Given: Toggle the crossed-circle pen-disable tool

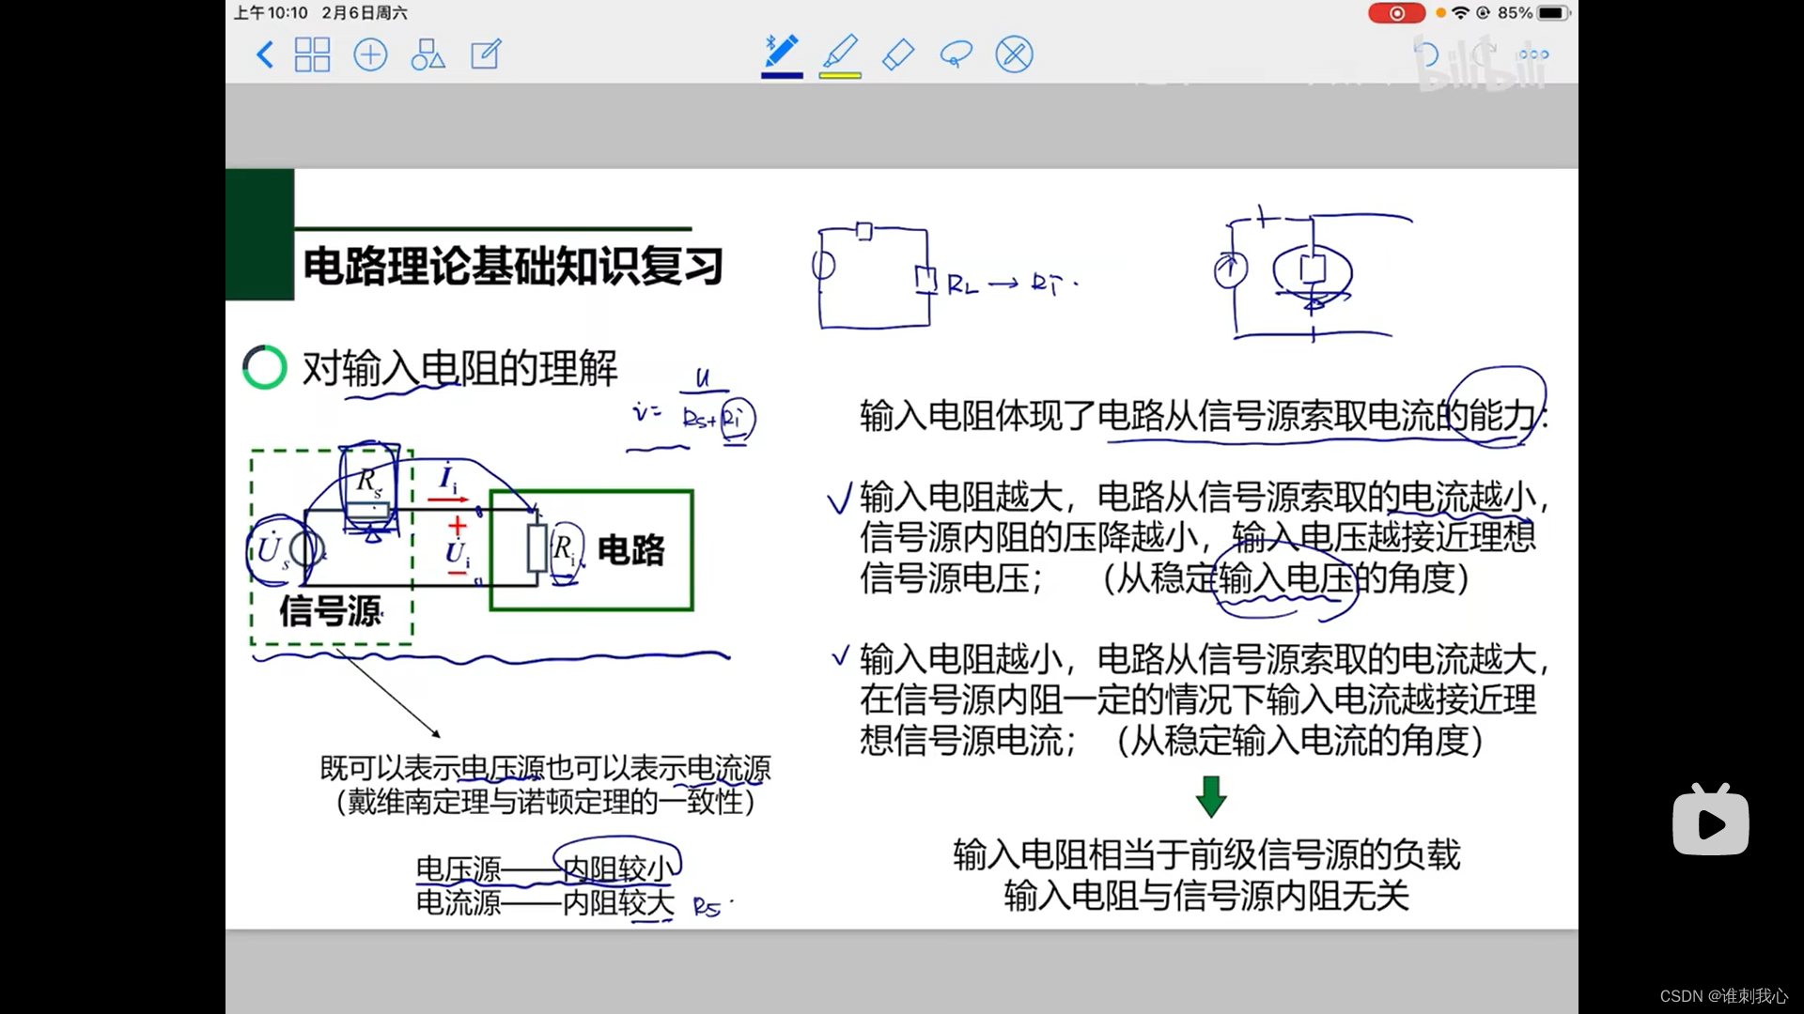Looking at the screenshot, I should [1014, 54].
